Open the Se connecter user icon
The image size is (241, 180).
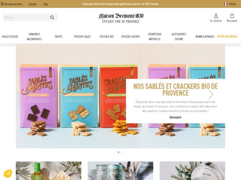click(x=216, y=16)
